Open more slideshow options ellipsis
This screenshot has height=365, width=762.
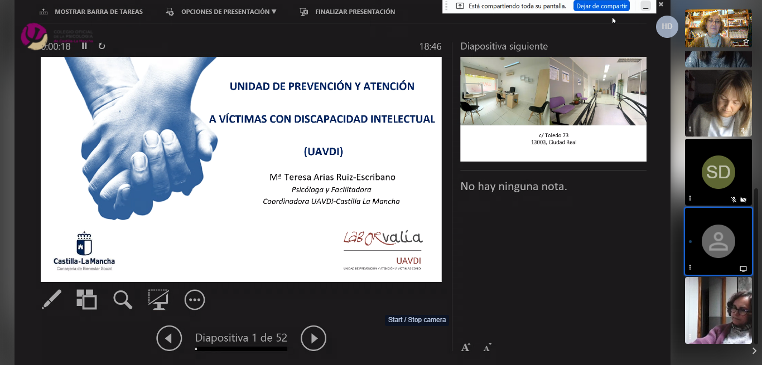coord(195,300)
